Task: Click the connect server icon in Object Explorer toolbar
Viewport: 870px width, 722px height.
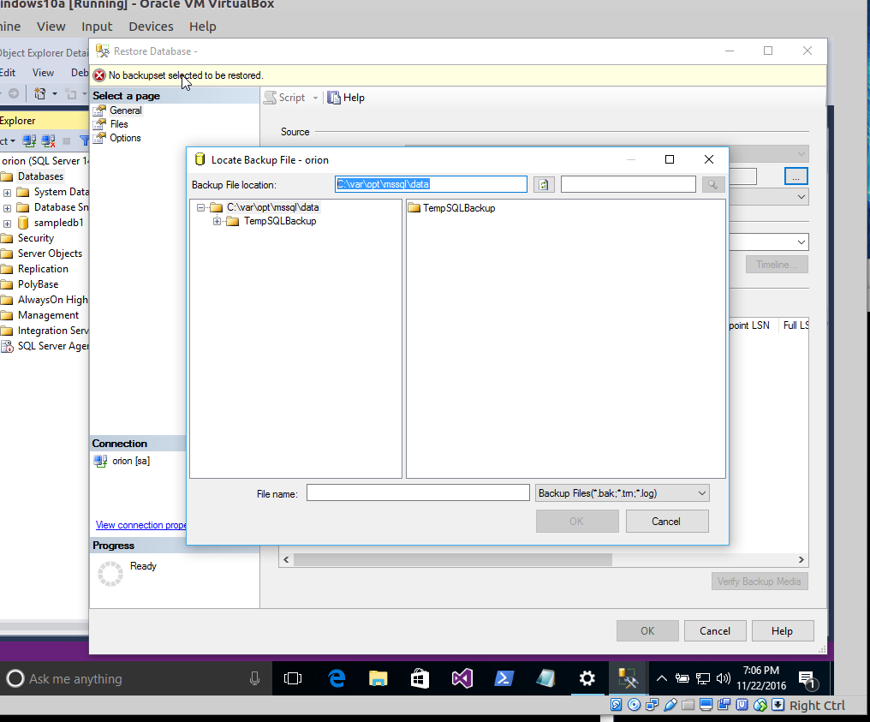Action: point(29,141)
